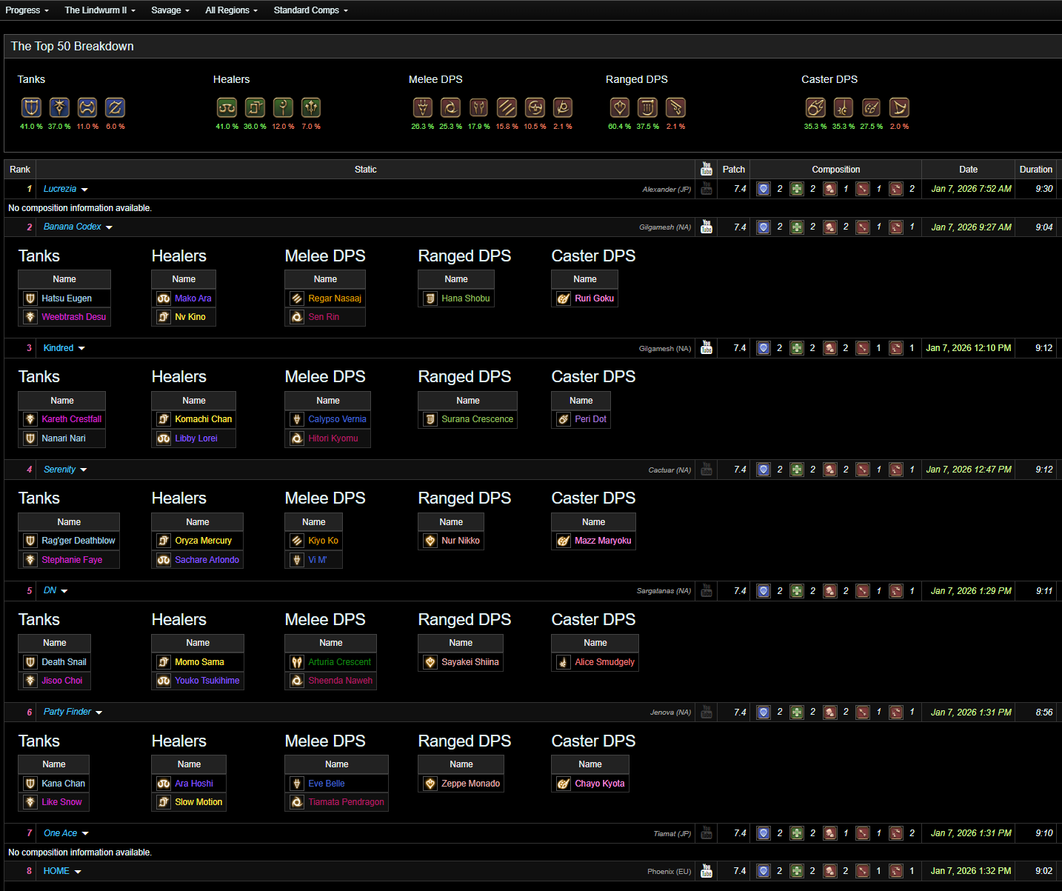Collapse Party Finder row using its arrow
Viewport: 1062px width, 891px height.
[x=99, y=713]
